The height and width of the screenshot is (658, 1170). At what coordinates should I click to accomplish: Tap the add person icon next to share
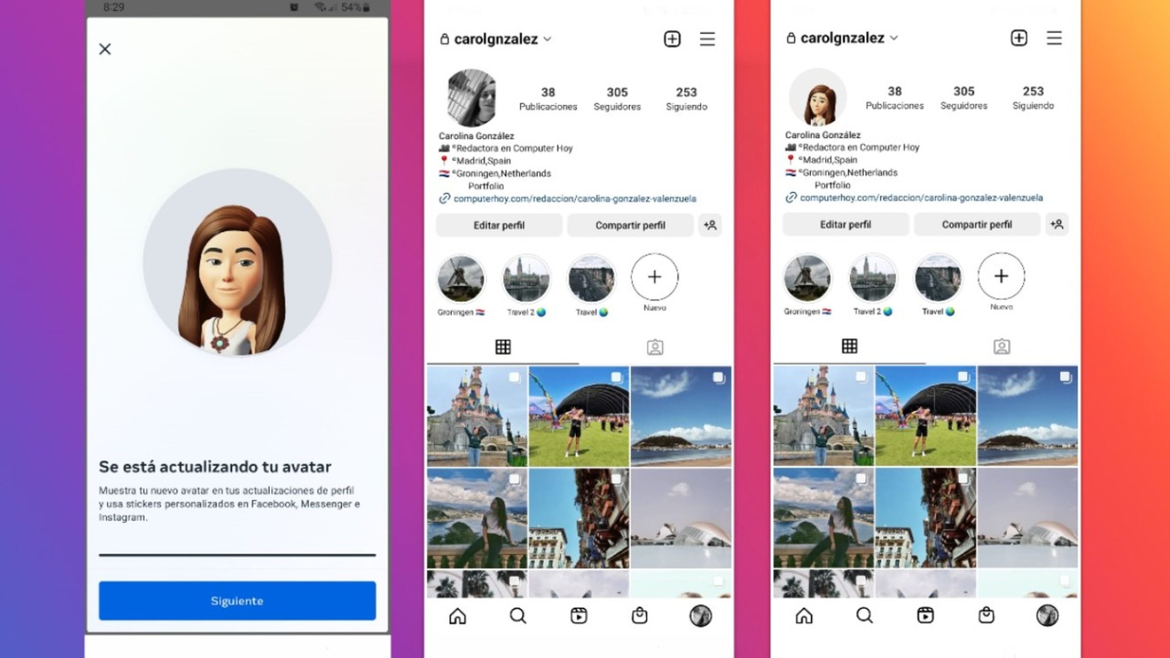[x=710, y=224]
